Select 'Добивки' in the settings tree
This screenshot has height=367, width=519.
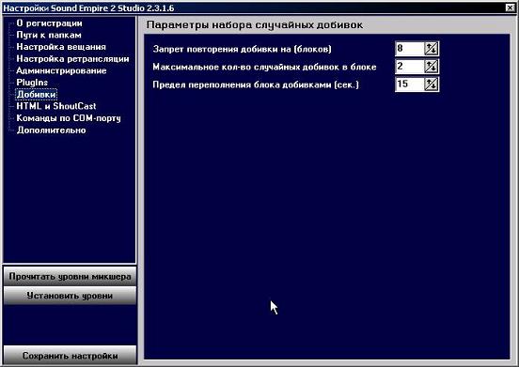pyautogui.click(x=37, y=95)
